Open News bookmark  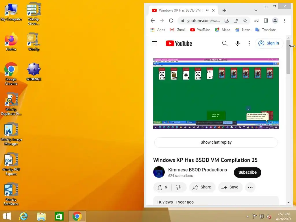coord(243,30)
